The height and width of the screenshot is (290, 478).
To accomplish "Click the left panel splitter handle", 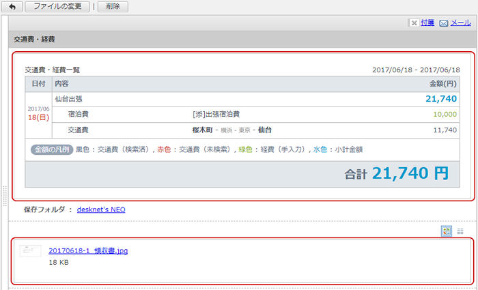I will 5,195.
